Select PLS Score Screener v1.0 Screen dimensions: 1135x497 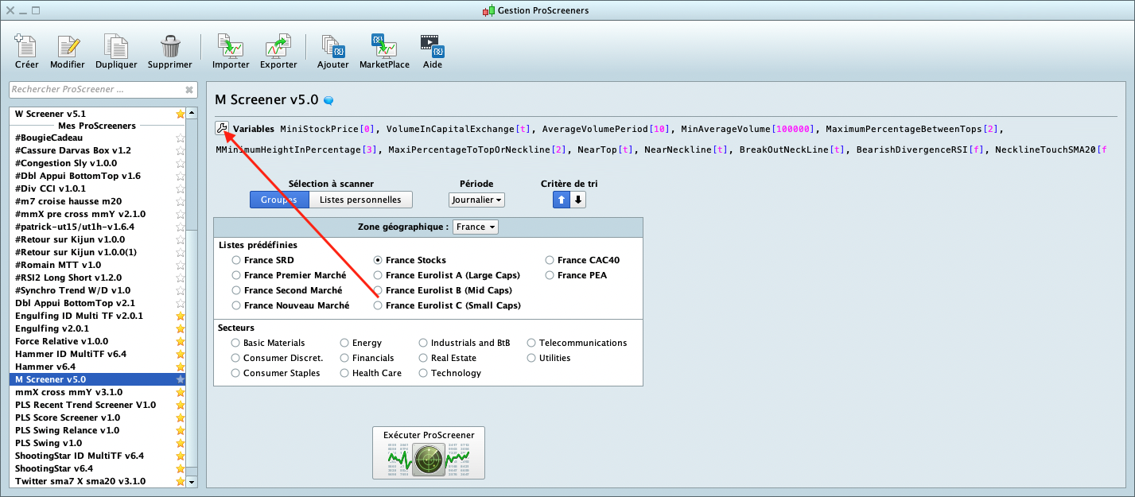[x=98, y=417]
